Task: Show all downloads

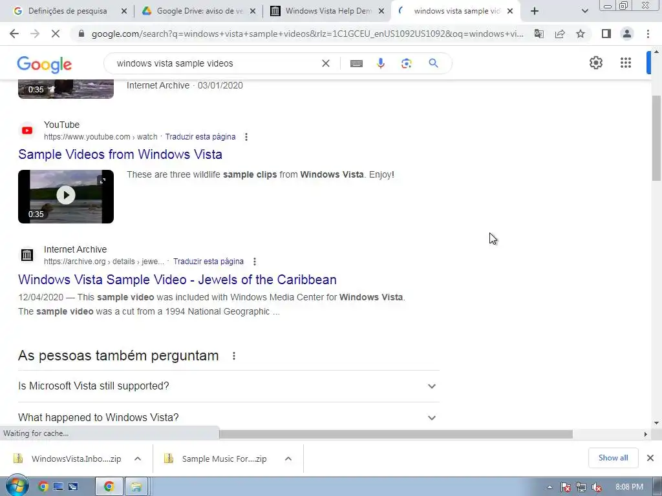Action: pyautogui.click(x=613, y=458)
